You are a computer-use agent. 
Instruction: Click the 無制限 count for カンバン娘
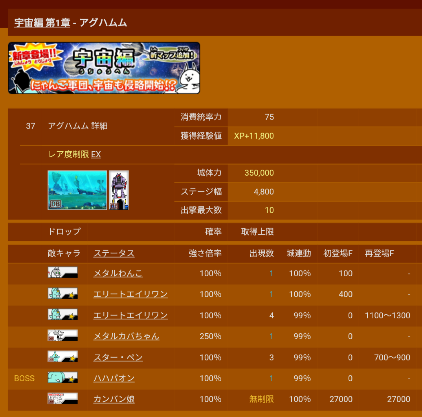tap(261, 399)
